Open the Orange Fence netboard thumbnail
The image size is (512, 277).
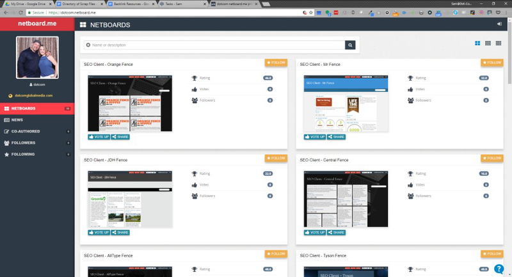[130, 103]
